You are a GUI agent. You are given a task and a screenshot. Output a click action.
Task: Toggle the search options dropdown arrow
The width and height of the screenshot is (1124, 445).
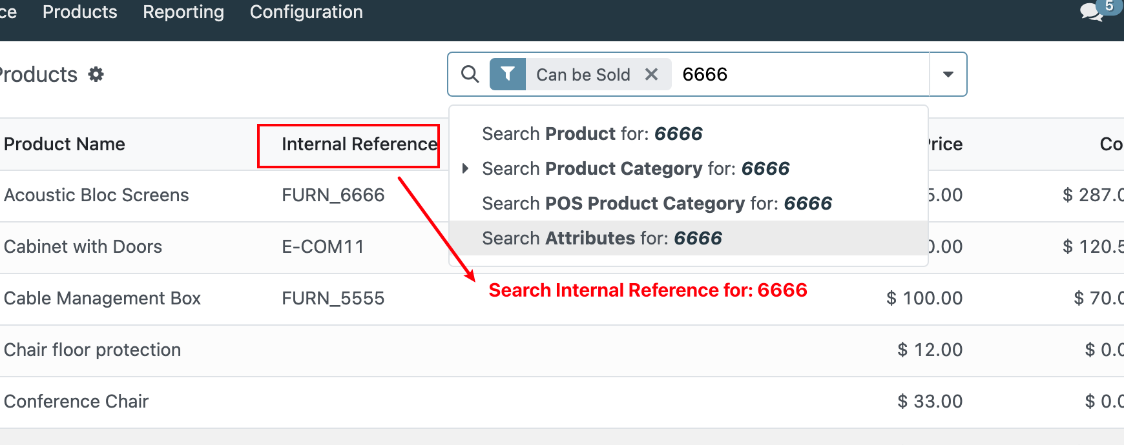948,74
